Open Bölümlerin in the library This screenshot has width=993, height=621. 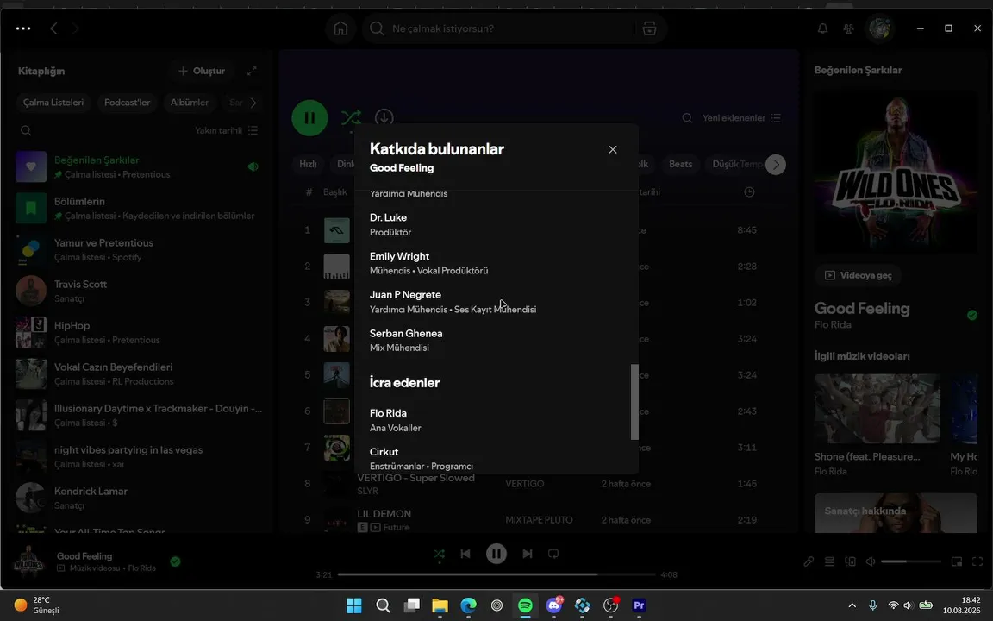pyautogui.click(x=139, y=209)
